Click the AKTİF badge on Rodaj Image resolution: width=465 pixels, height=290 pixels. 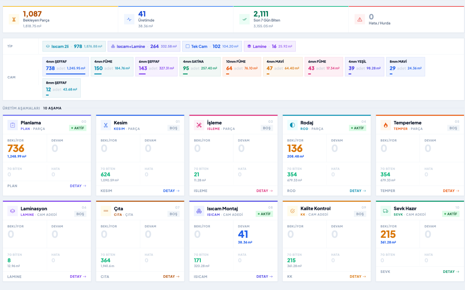point(357,128)
